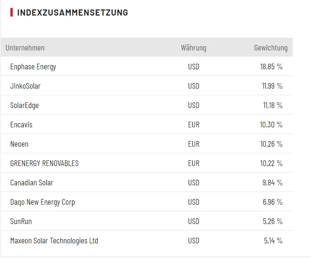This screenshot has height=258, width=311.
Task: Click the Indexzusammensetzung section heading
Action: [x=73, y=13]
